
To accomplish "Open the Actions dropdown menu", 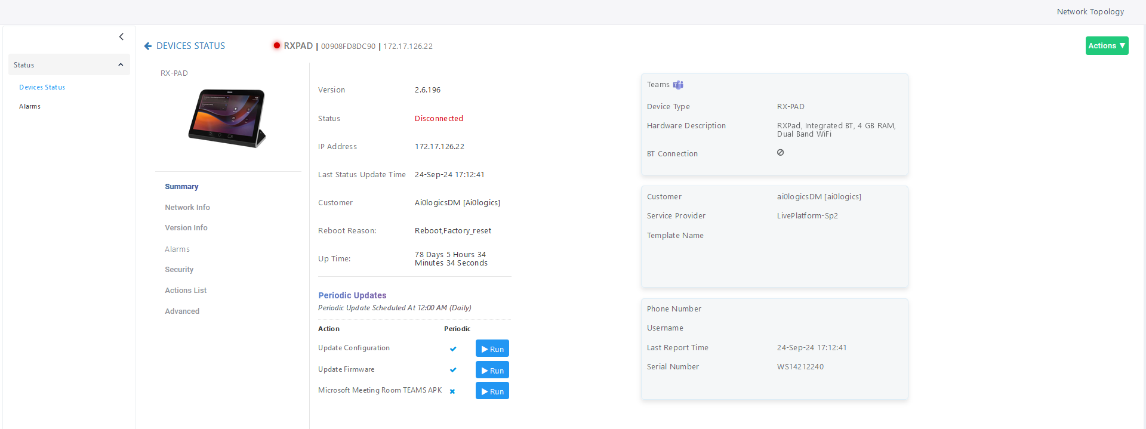I will point(1107,46).
